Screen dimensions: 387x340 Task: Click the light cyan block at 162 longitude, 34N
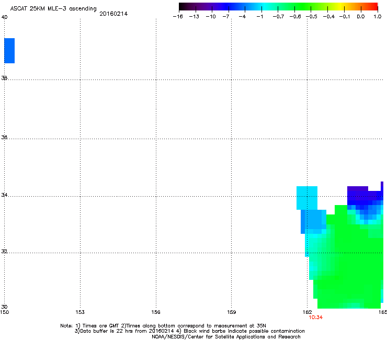tap(307, 198)
